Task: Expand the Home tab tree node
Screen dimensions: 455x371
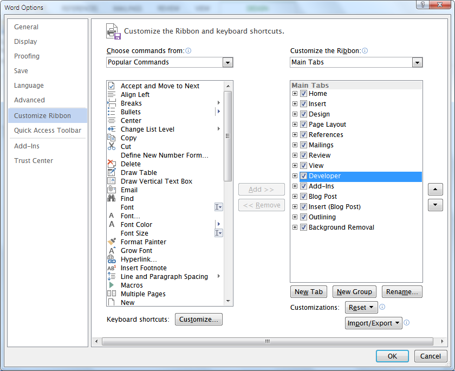Action: pyautogui.click(x=295, y=94)
